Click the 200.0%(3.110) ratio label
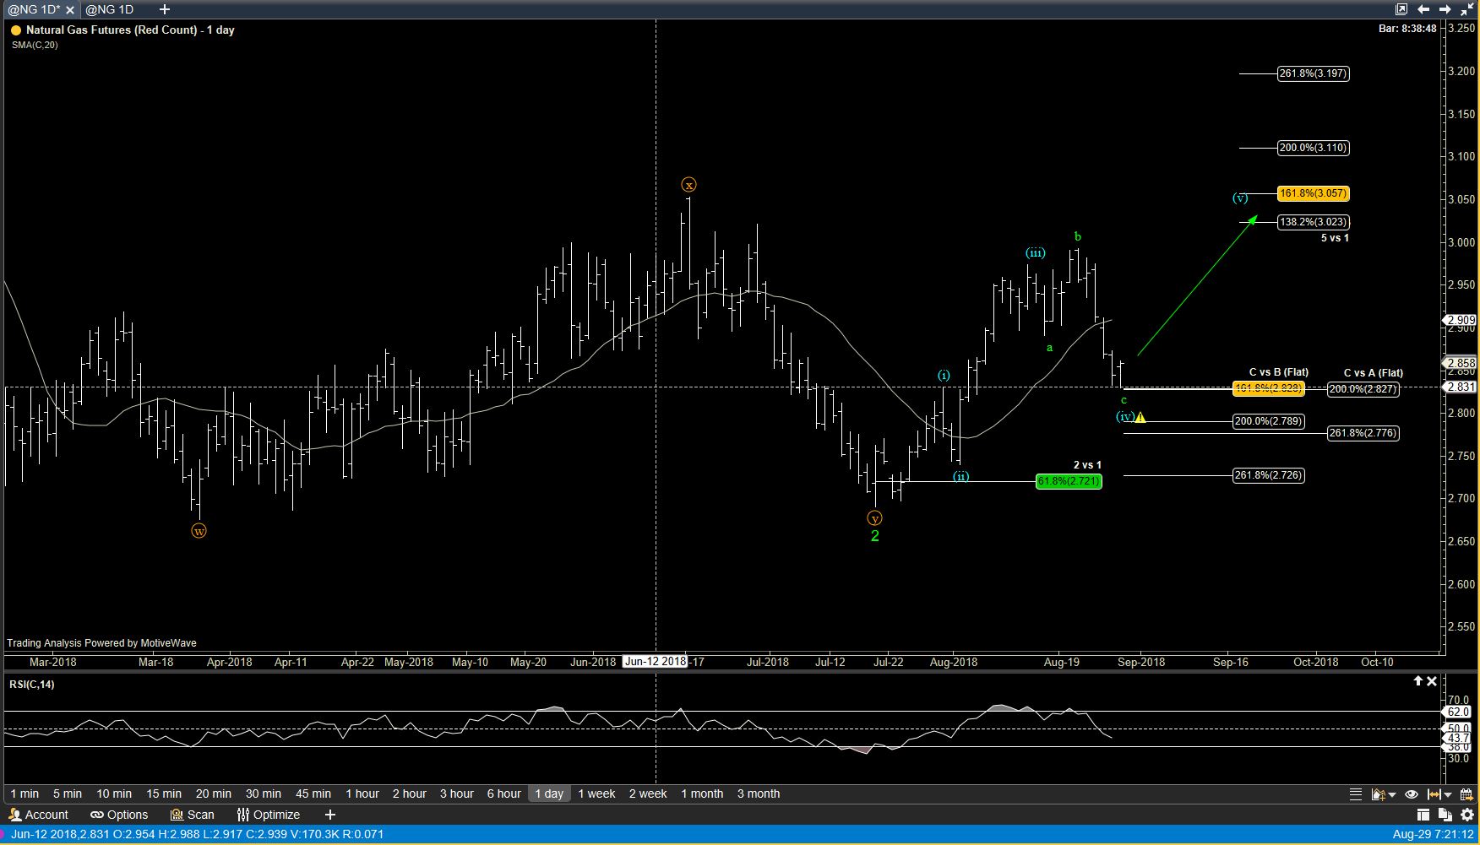Screen dimensions: 1480x845 [1313, 148]
